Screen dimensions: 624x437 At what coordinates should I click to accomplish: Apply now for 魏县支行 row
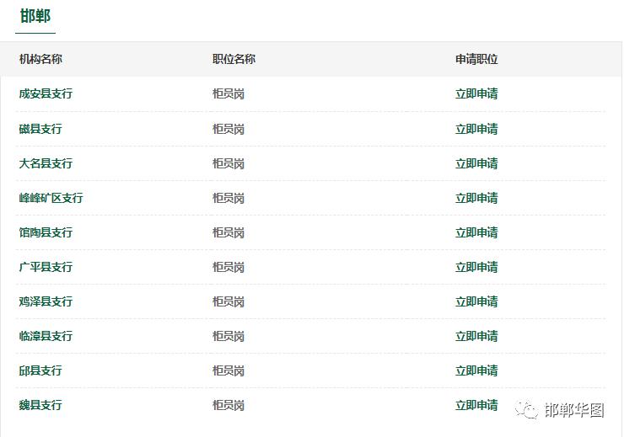(x=476, y=405)
